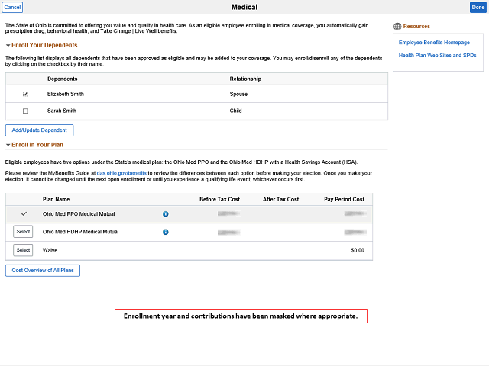
Task: Open Health Plan Web Sites and SPDs link
Action: tap(437, 56)
